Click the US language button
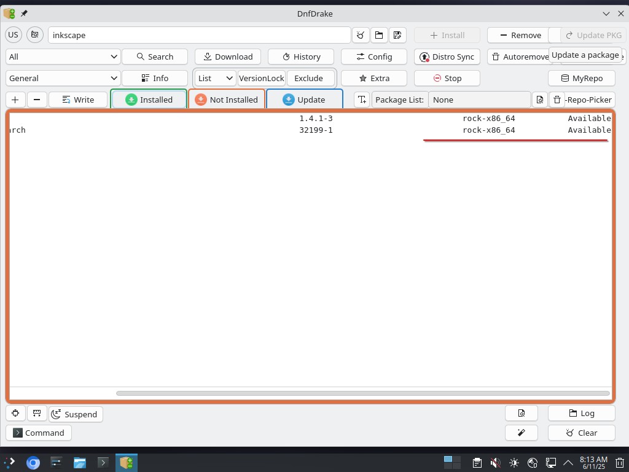629x472 pixels. [14, 35]
